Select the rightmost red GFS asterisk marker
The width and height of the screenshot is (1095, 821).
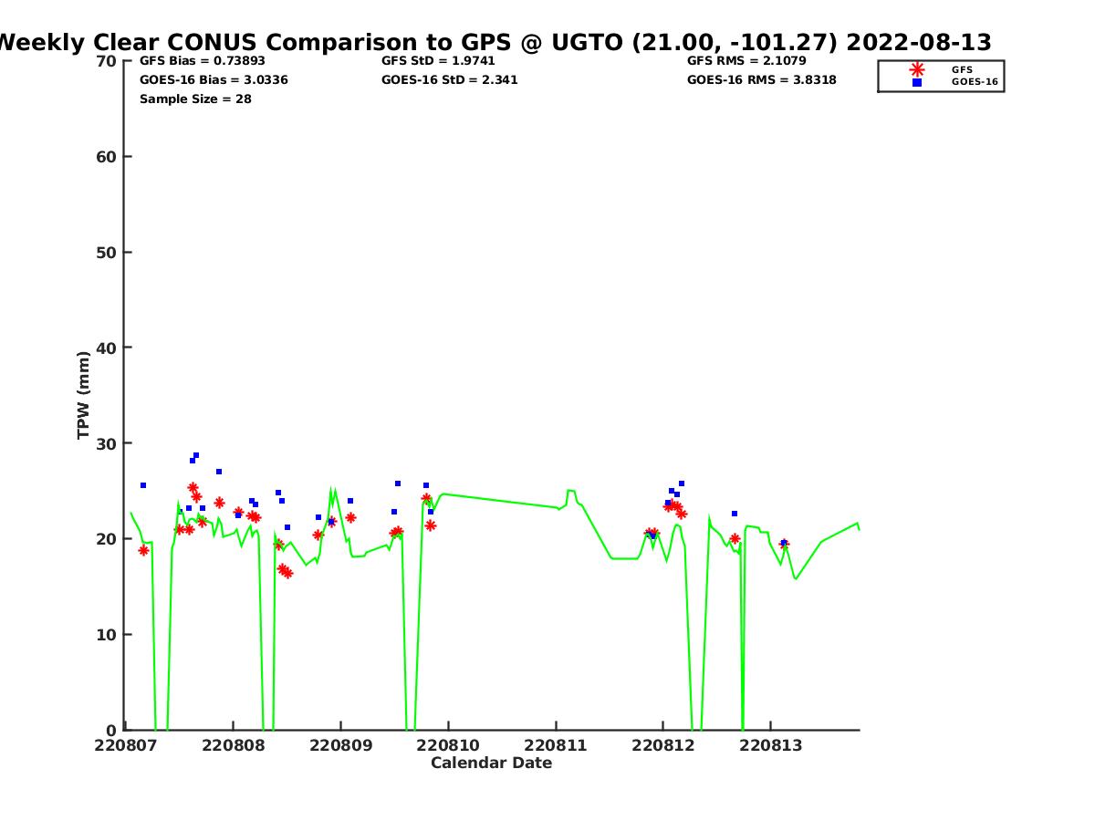783,545
